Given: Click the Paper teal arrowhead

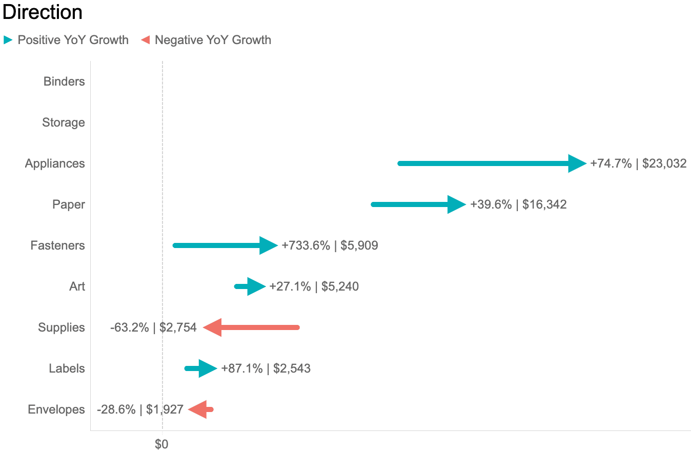Looking at the screenshot, I should coord(456,204).
